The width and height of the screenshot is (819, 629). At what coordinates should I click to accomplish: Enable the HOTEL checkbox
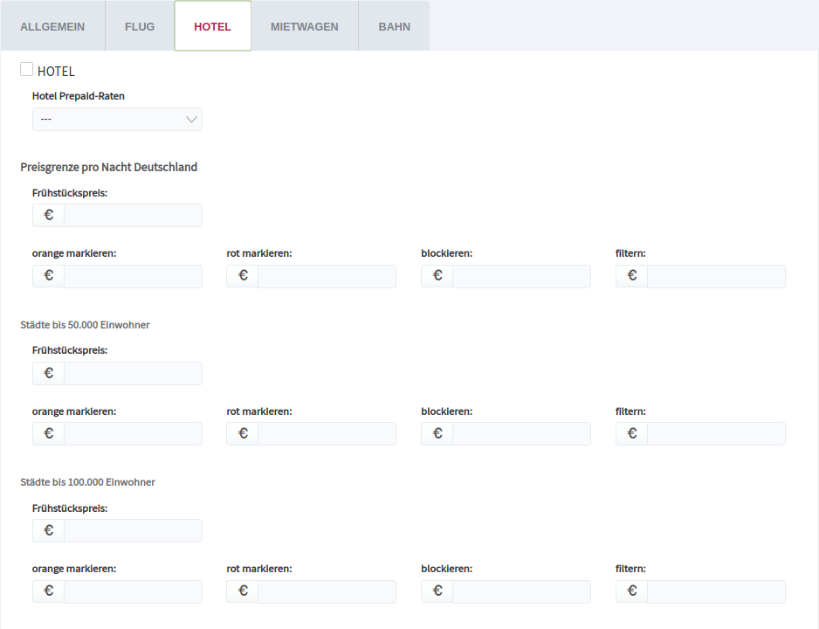[x=27, y=69]
